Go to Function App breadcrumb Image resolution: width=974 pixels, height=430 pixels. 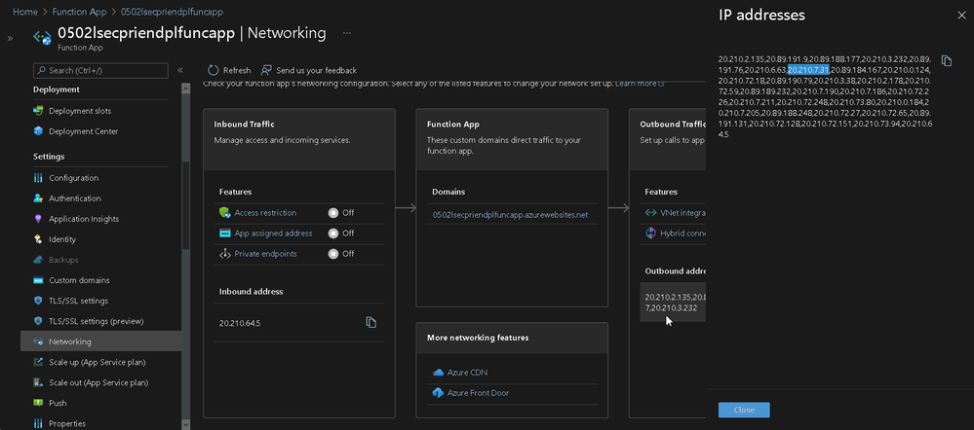pos(79,12)
